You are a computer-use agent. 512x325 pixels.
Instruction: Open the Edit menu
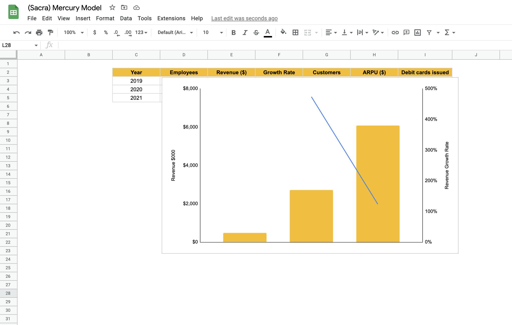coord(47,18)
